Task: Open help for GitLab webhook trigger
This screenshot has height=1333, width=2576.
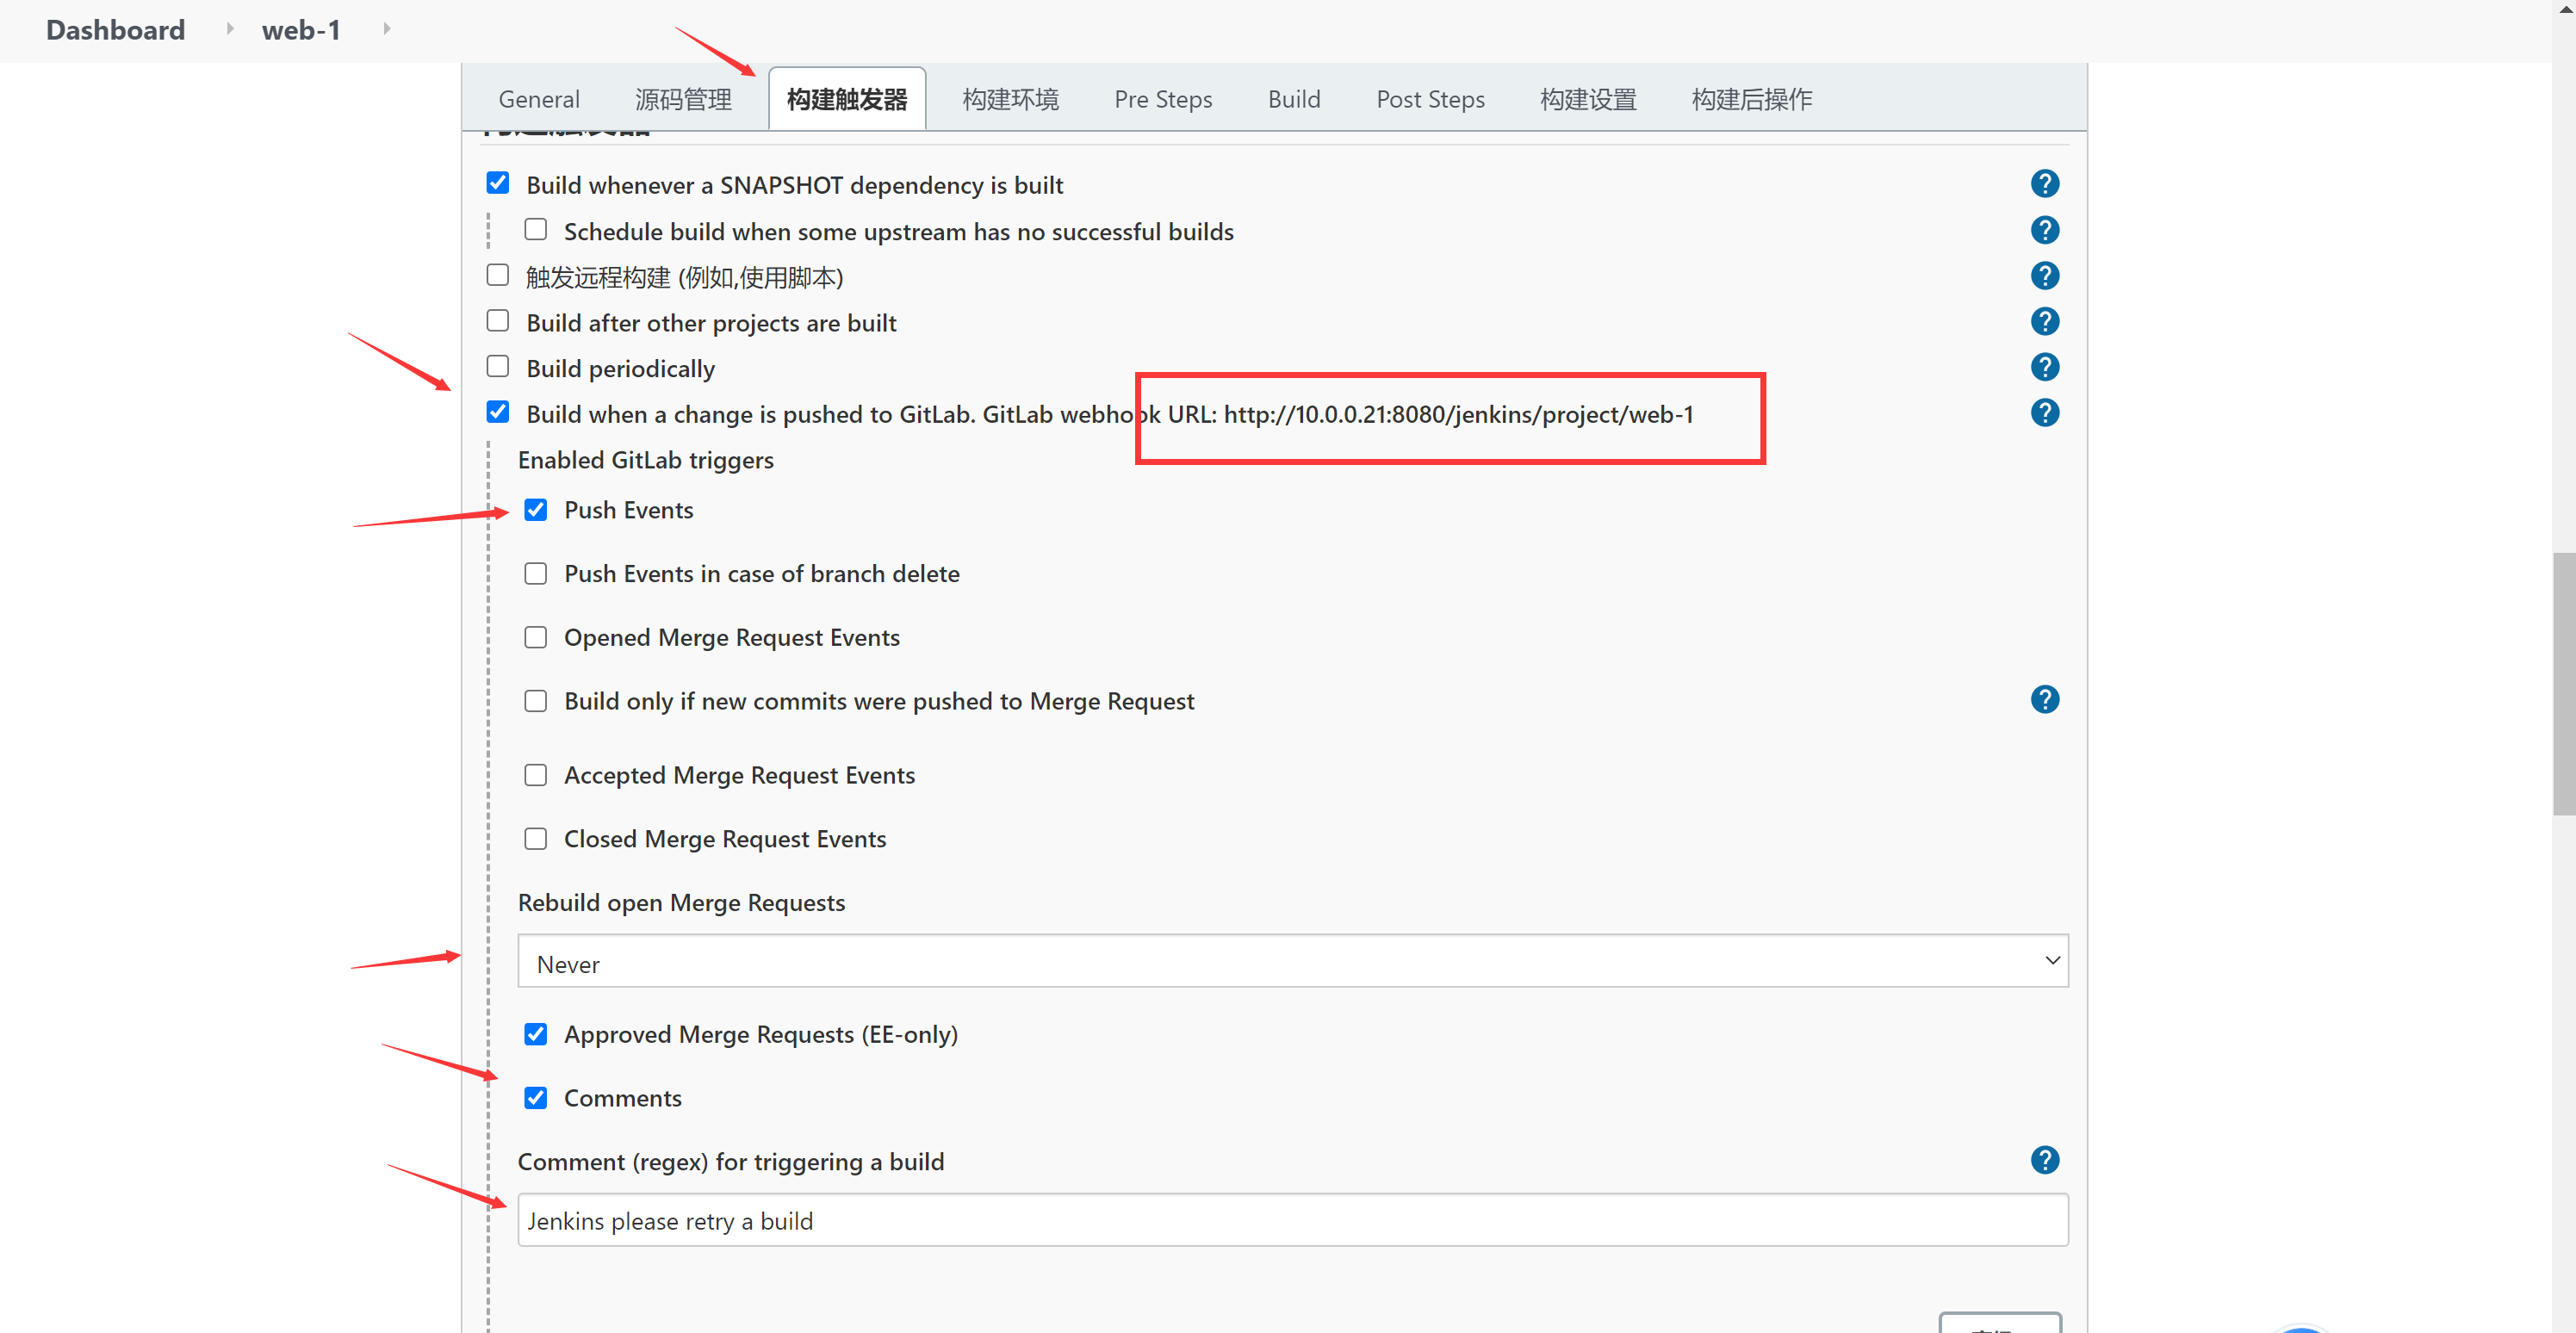Action: coord(2044,413)
